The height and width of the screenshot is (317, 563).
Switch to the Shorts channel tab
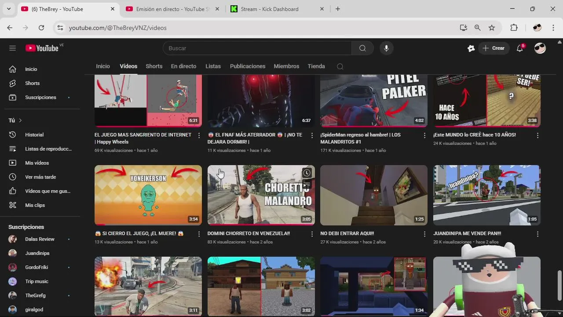pos(154,66)
